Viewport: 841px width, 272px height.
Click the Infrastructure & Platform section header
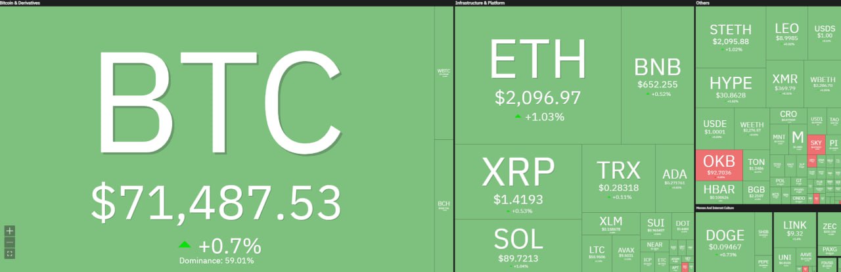pos(482,3)
